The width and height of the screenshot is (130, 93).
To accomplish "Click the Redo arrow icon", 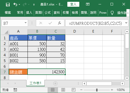I will point(25,4).
